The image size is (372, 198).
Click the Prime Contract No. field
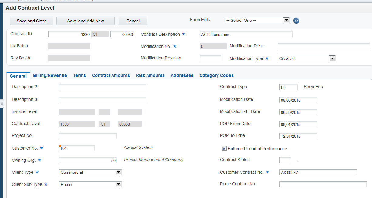click(323, 184)
